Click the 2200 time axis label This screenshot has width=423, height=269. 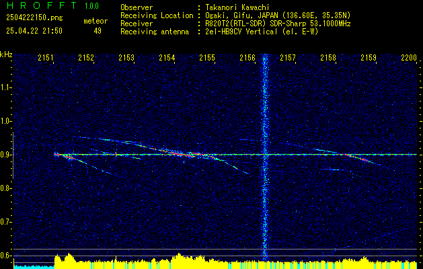(x=409, y=58)
